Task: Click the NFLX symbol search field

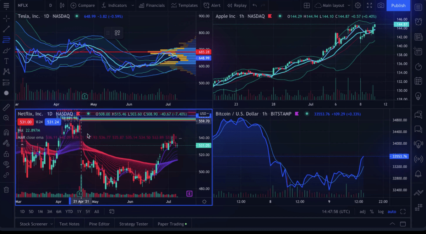Action: click(22, 5)
